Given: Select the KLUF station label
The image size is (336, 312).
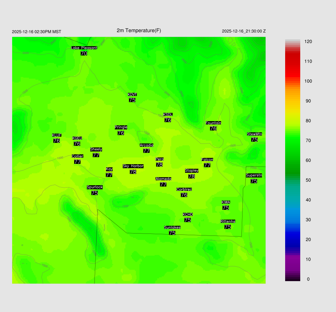Looking at the screenshot, I should (56, 135).
